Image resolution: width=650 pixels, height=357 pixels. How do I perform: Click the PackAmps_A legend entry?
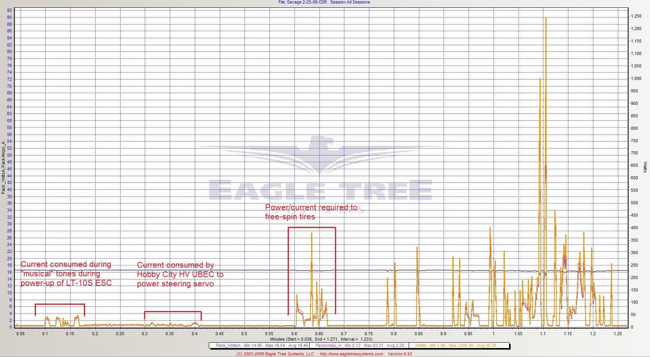[360, 345]
